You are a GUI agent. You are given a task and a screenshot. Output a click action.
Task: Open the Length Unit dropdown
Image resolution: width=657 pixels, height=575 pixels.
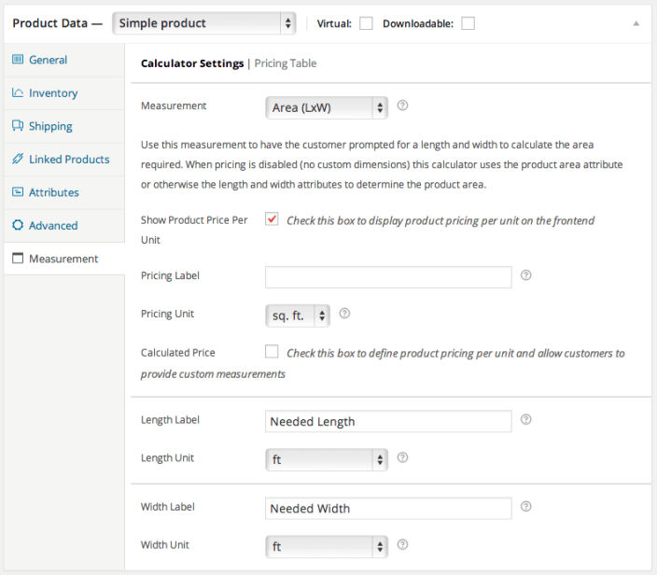pyautogui.click(x=326, y=459)
